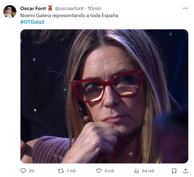
Task: Like the tweet with the heart icon
Action: (x=99, y=171)
